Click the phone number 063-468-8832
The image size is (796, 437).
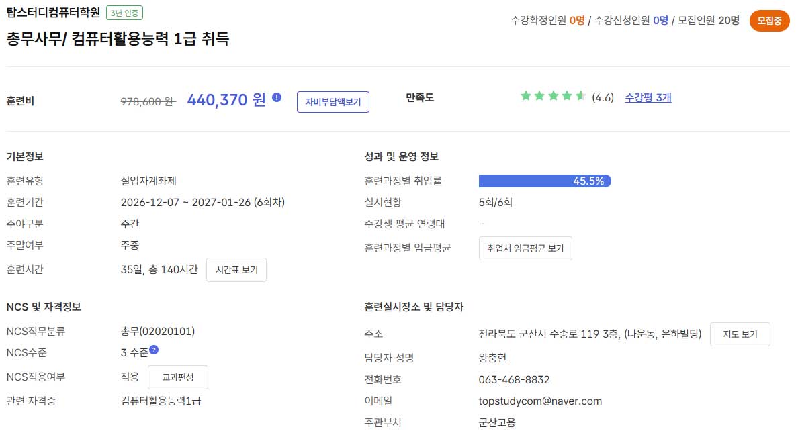(515, 380)
